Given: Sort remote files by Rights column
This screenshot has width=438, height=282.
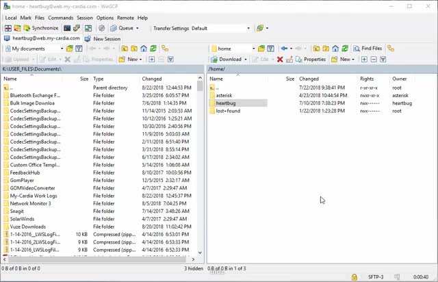Looking at the screenshot, I should point(373,79).
